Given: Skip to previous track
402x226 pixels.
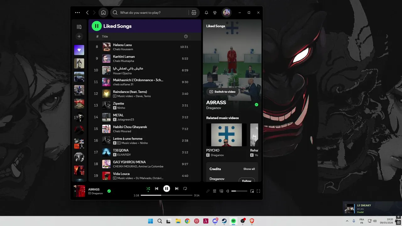Looking at the screenshot, I should [x=157, y=189].
